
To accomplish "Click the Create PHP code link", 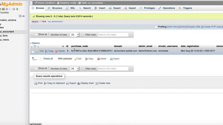I will [213, 27].
